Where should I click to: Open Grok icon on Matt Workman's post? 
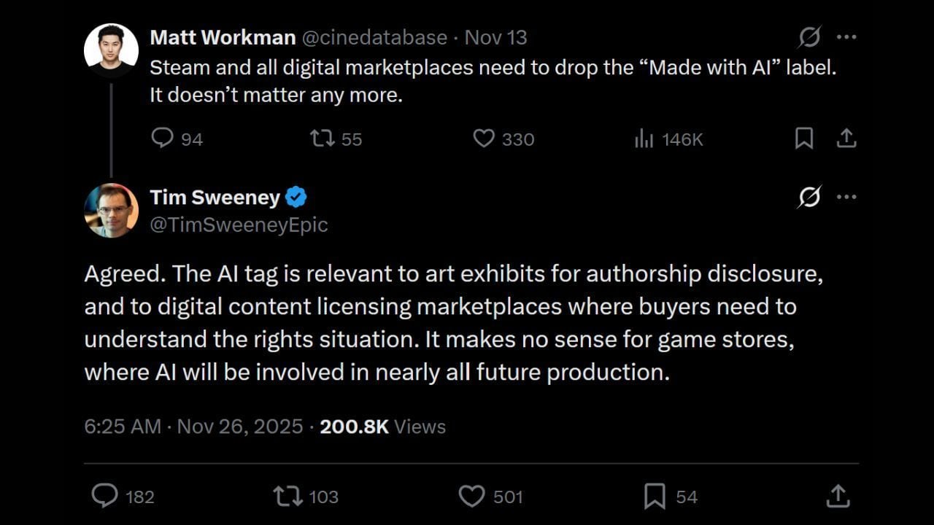pos(809,37)
